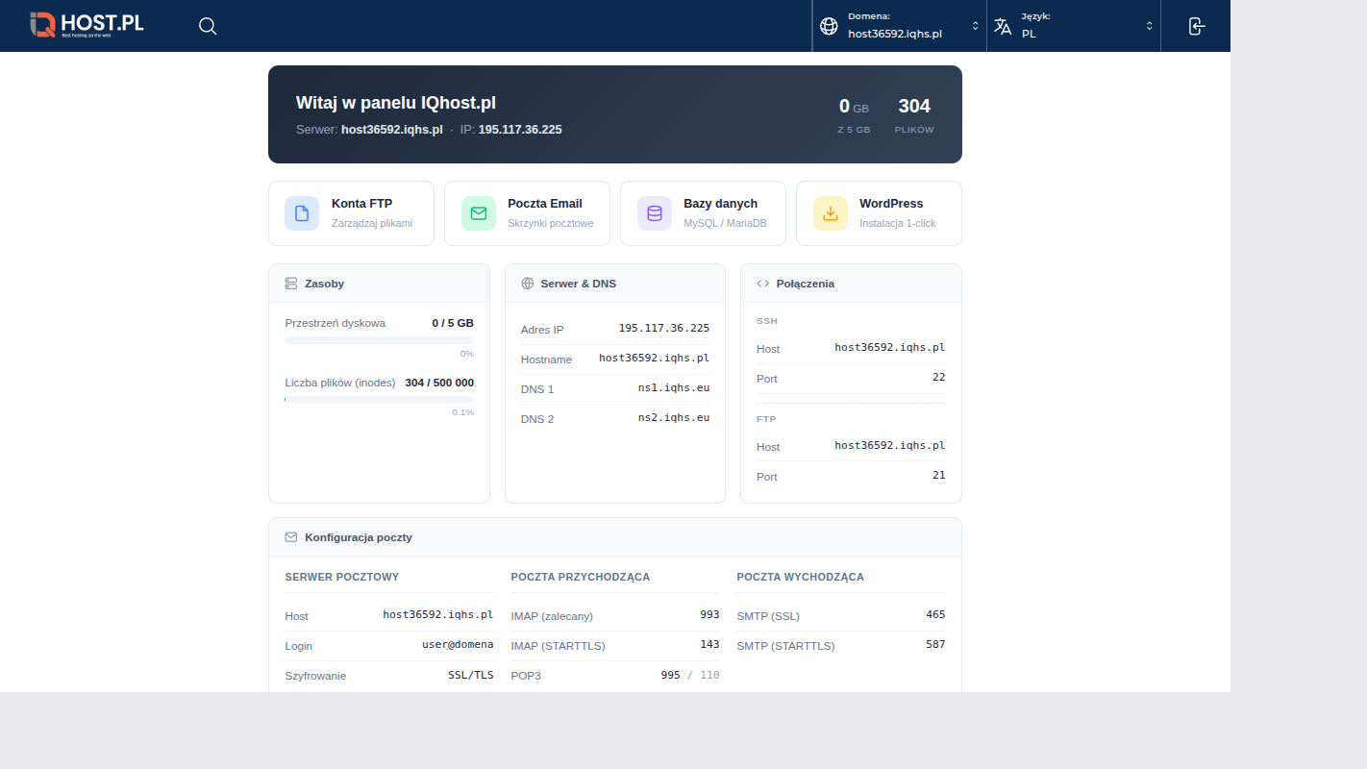Click the SMTP (STARTTLS) port 587
The height and width of the screenshot is (769, 1367).
click(935, 645)
